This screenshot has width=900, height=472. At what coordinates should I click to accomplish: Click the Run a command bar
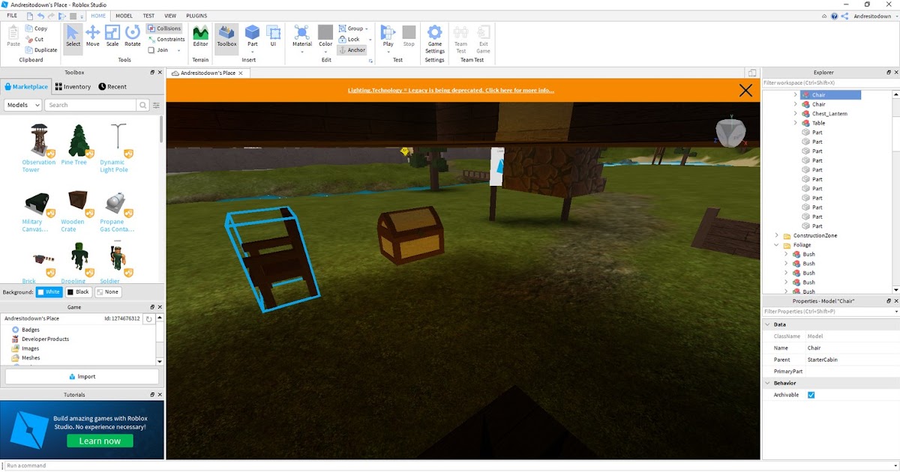coord(450,465)
